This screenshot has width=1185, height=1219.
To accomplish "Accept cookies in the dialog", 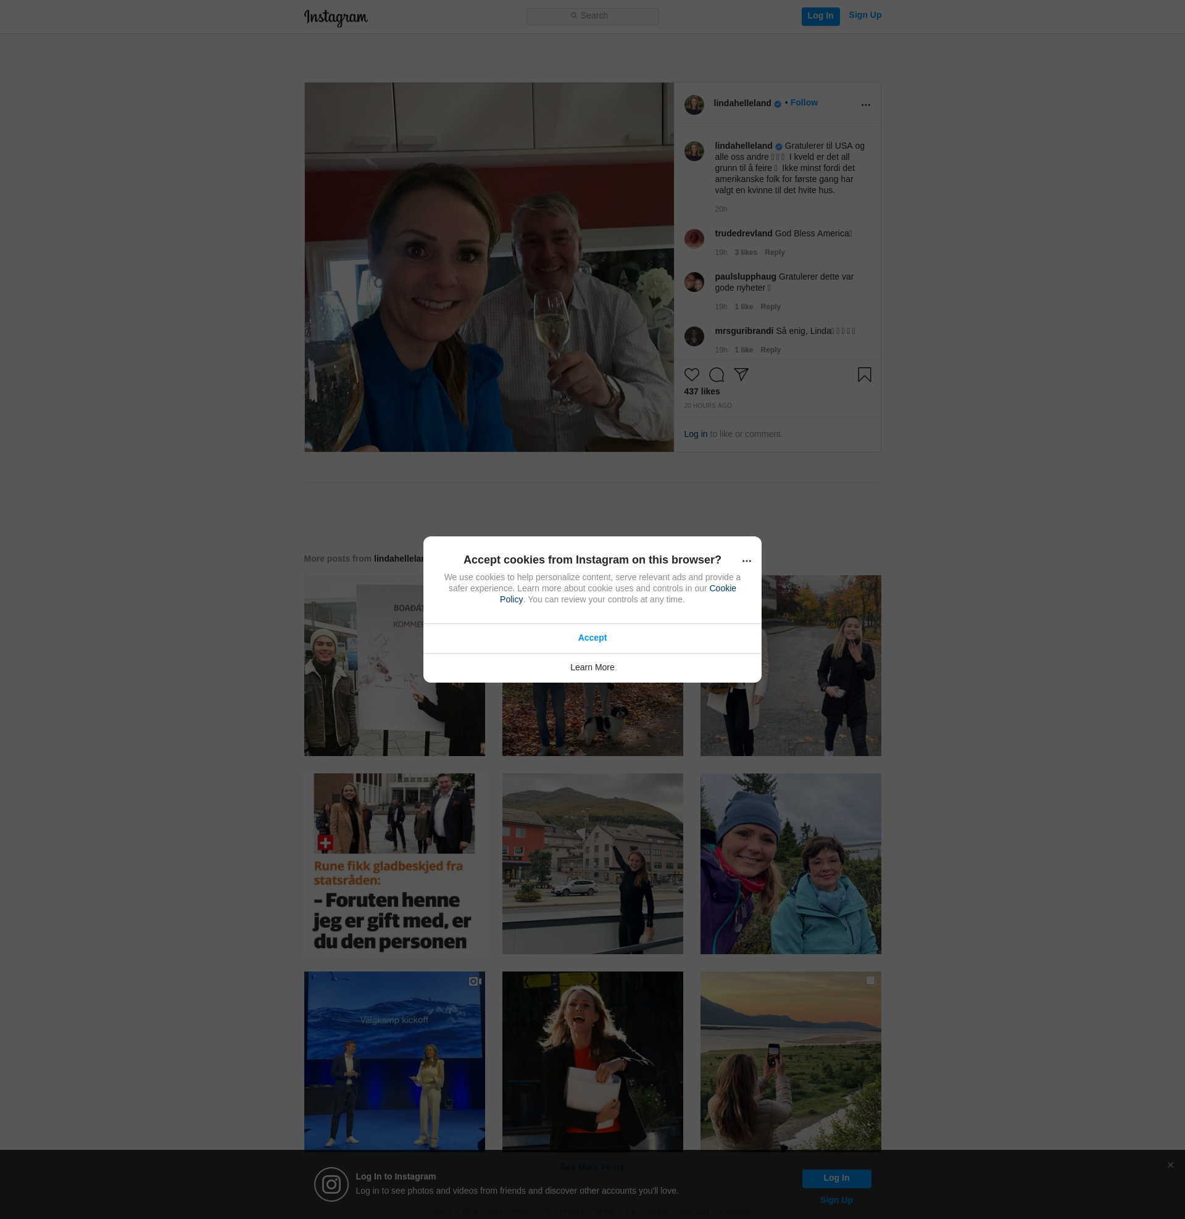I will (x=592, y=638).
